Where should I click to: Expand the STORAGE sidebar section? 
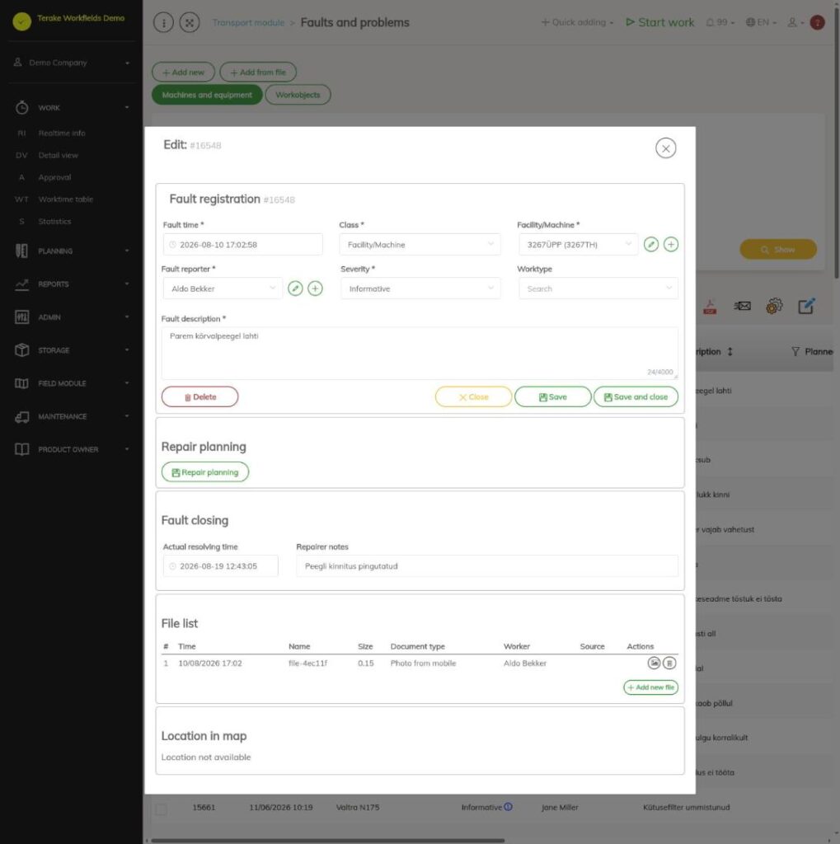(x=72, y=350)
